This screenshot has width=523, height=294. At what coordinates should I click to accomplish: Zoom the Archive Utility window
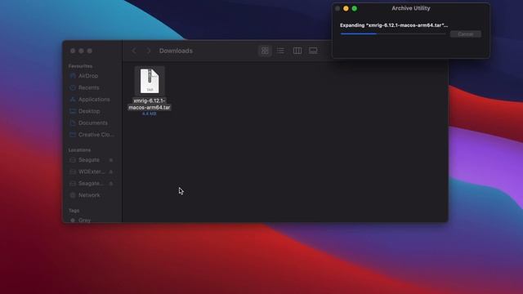(x=355, y=8)
